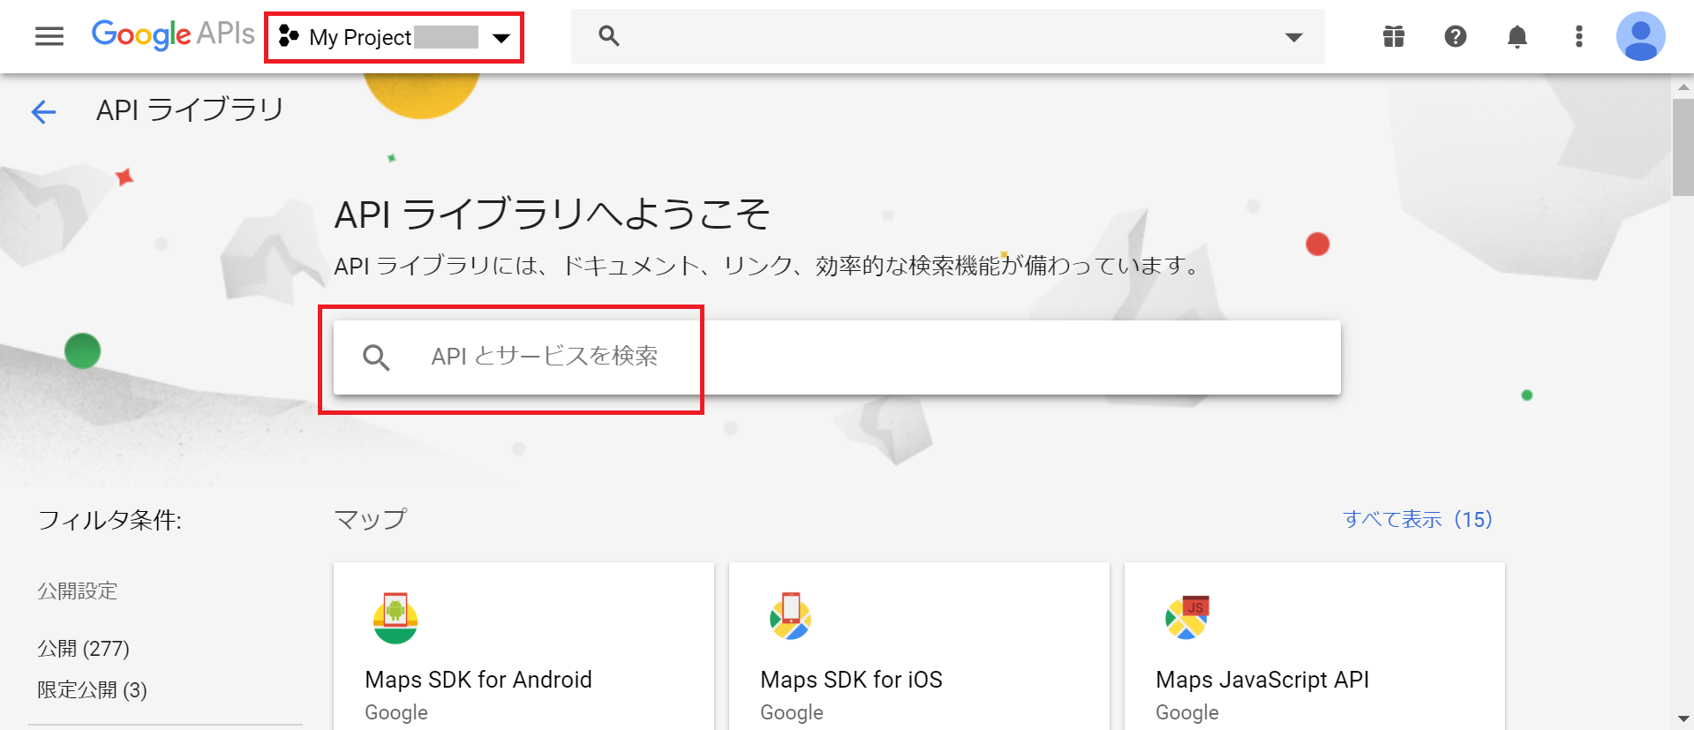This screenshot has height=730, width=1694.
Task: Focus the 'API とサービスを検索' search field
Action: 837,357
